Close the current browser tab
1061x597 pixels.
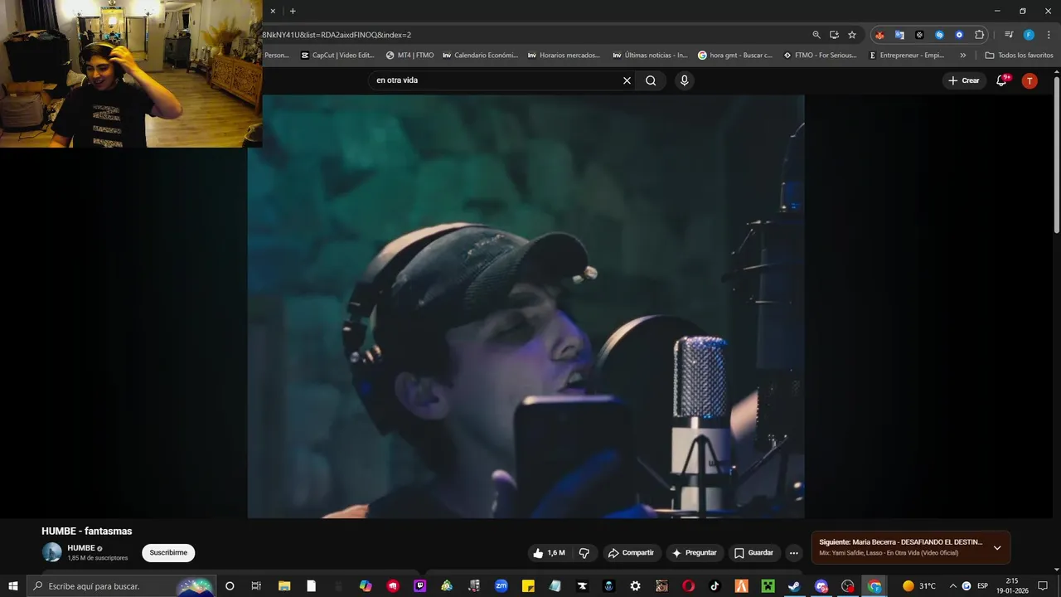pyautogui.click(x=274, y=11)
